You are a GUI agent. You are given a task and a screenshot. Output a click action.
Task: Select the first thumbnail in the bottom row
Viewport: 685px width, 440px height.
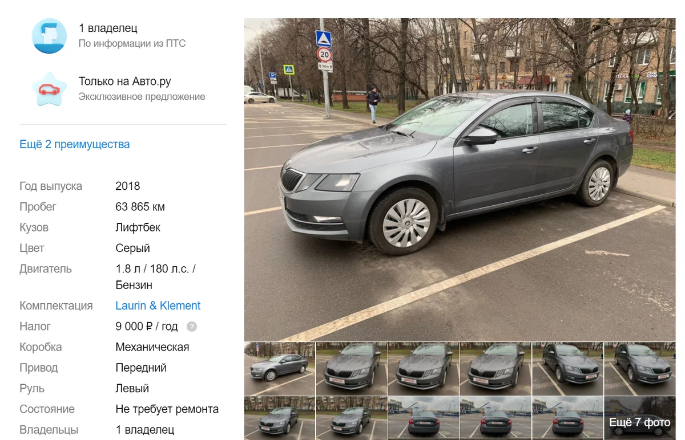(280, 418)
